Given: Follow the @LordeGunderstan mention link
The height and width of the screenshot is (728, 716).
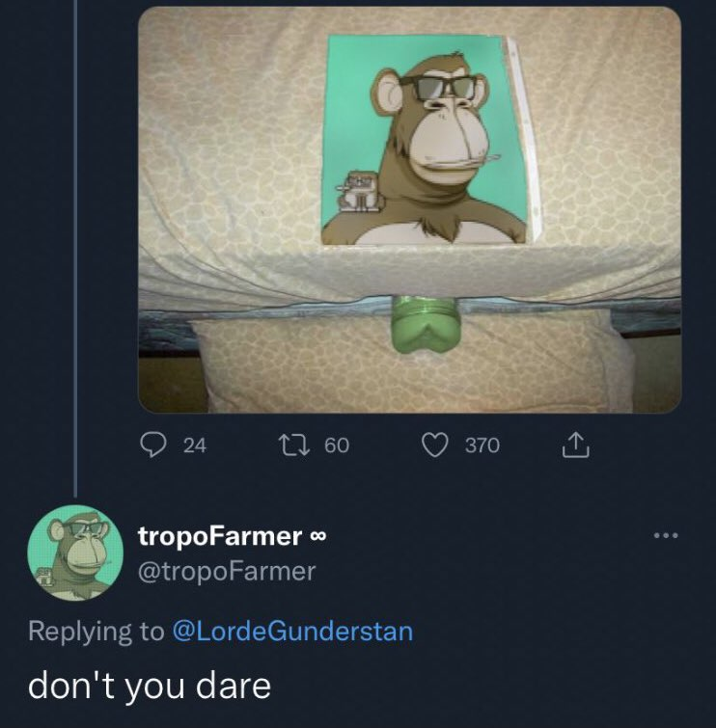Looking at the screenshot, I should click(x=291, y=632).
